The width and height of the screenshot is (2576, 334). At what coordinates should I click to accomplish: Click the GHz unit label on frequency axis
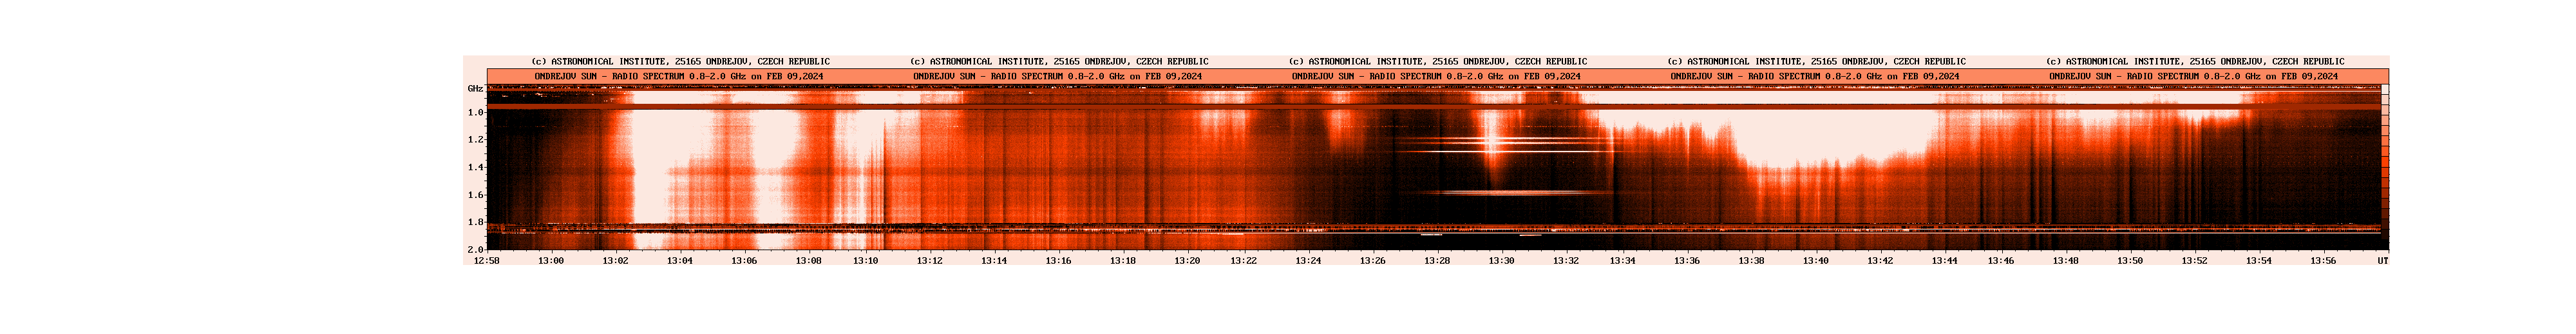475,89
